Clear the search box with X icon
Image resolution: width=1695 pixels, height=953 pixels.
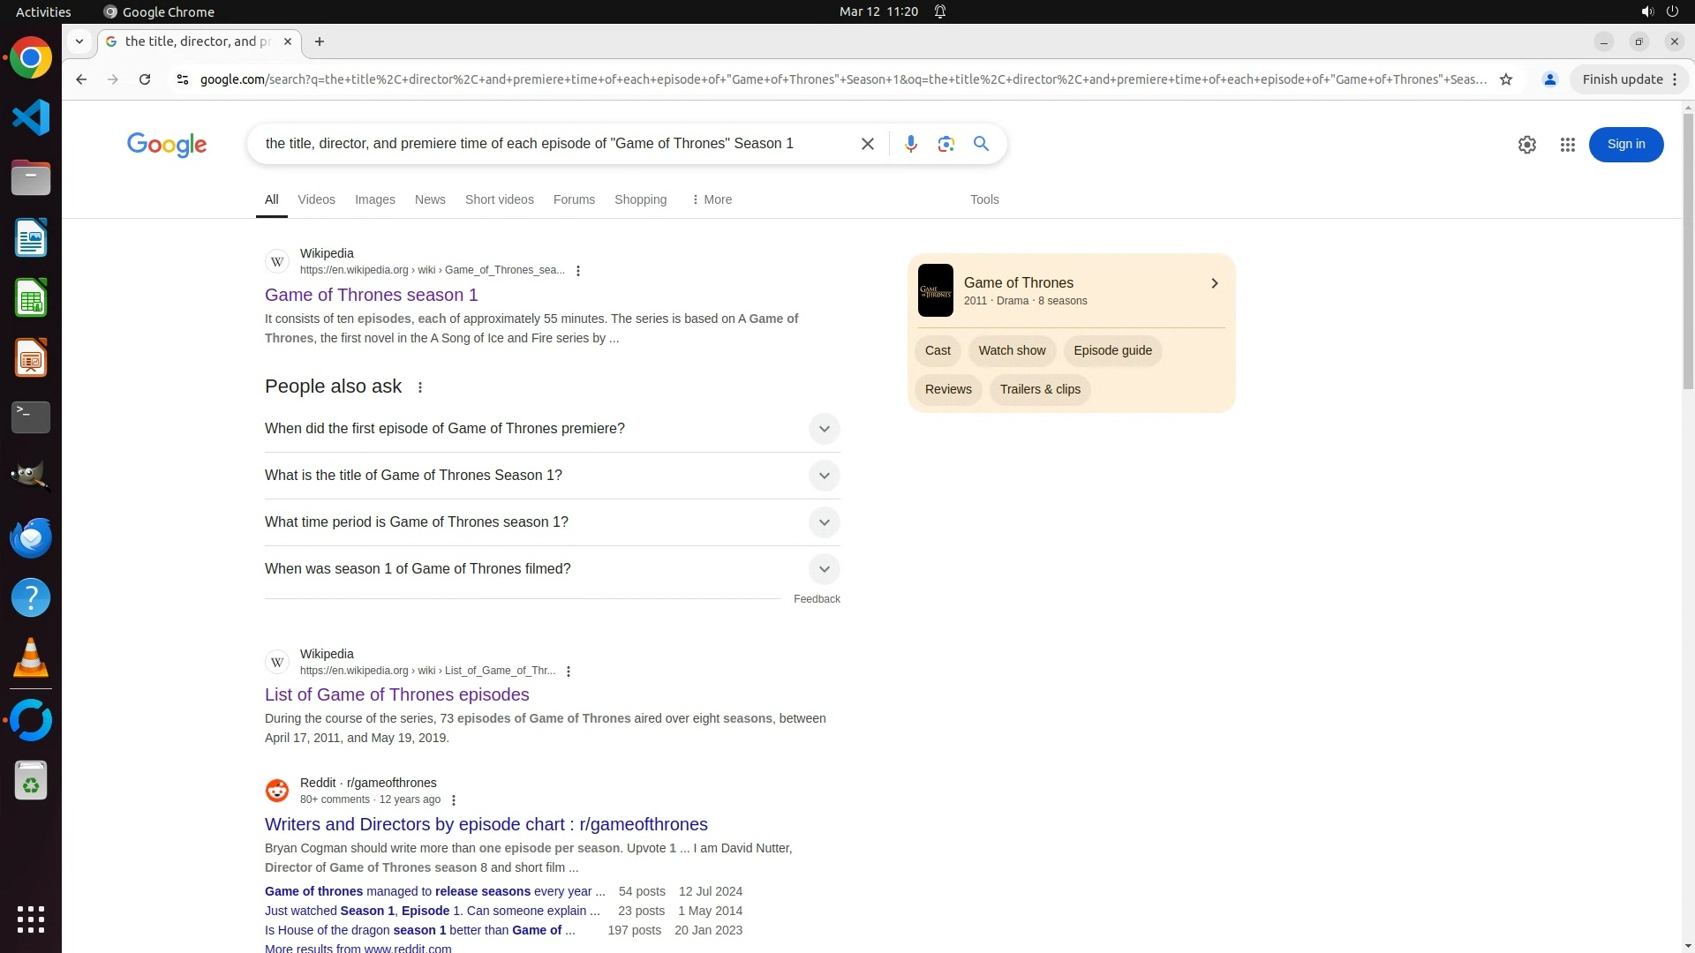pos(867,144)
